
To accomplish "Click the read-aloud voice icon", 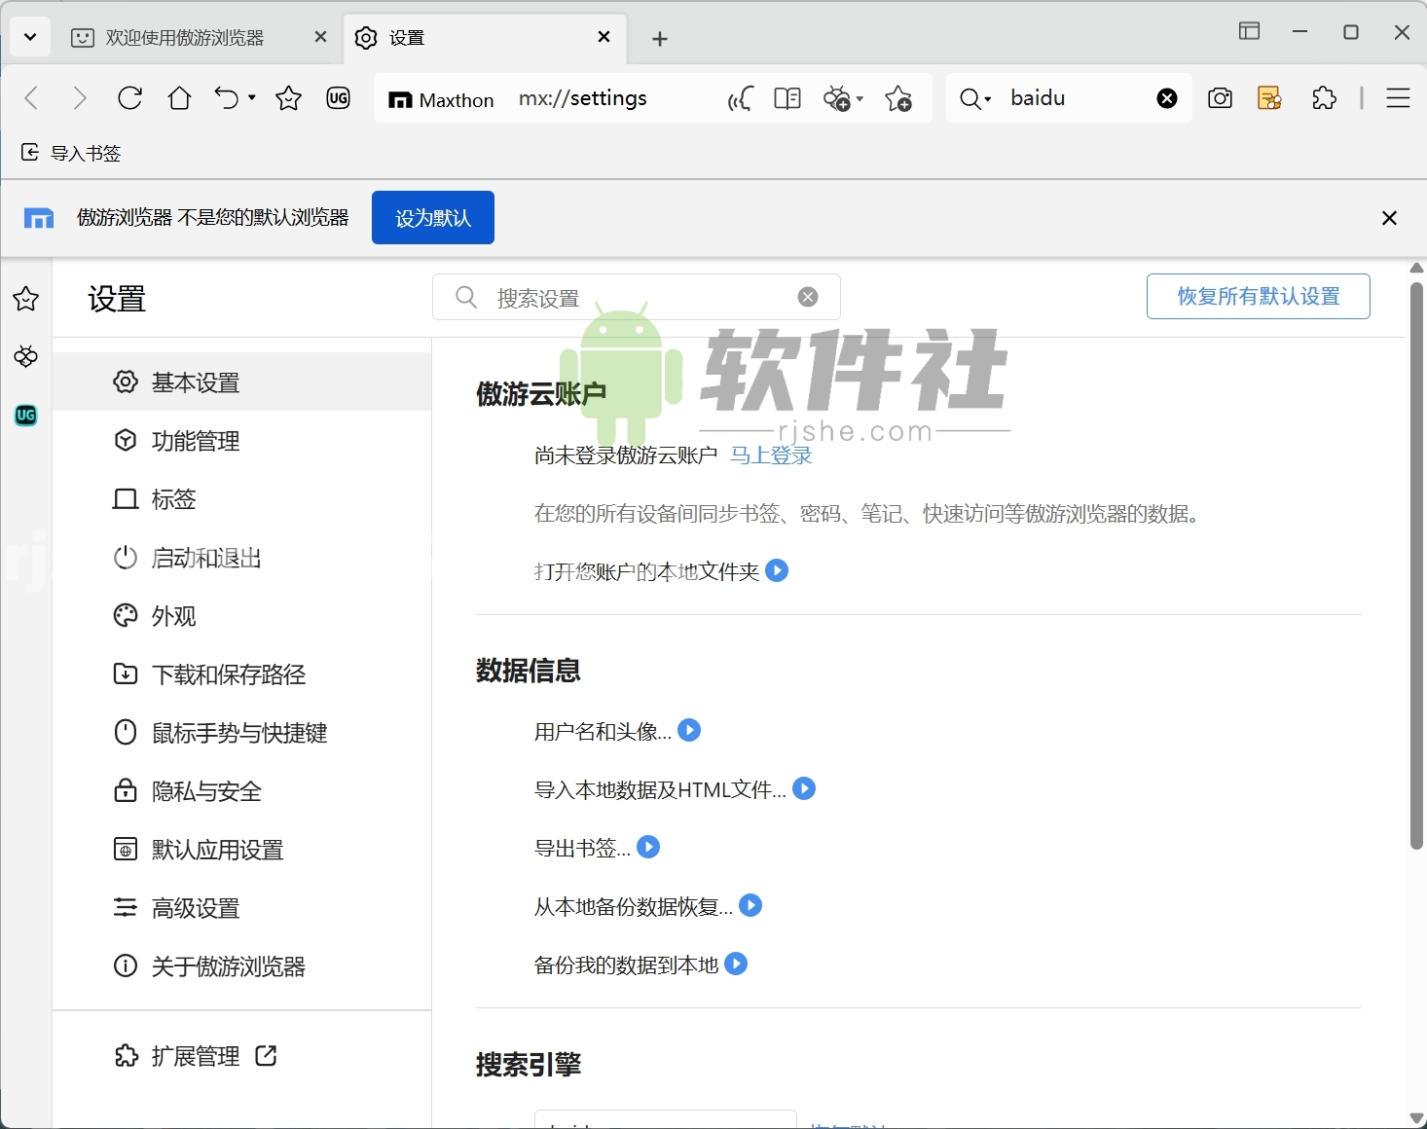I will [x=739, y=97].
